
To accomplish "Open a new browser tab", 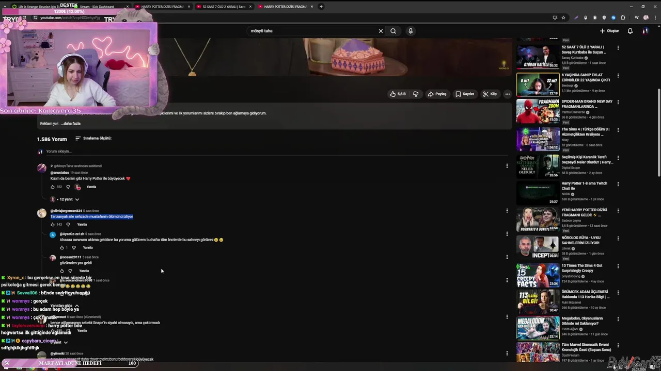I will coord(321,7).
